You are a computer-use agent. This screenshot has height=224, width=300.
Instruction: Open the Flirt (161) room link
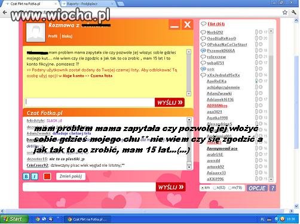(x=216, y=24)
